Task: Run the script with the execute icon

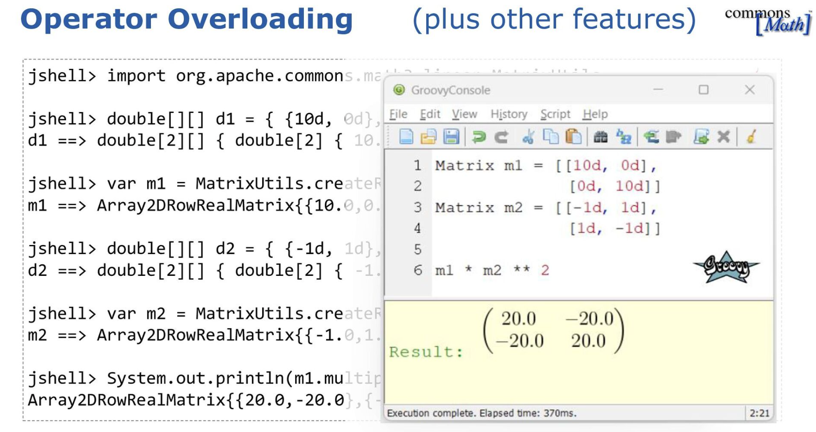Action: pyautogui.click(x=701, y=137)
